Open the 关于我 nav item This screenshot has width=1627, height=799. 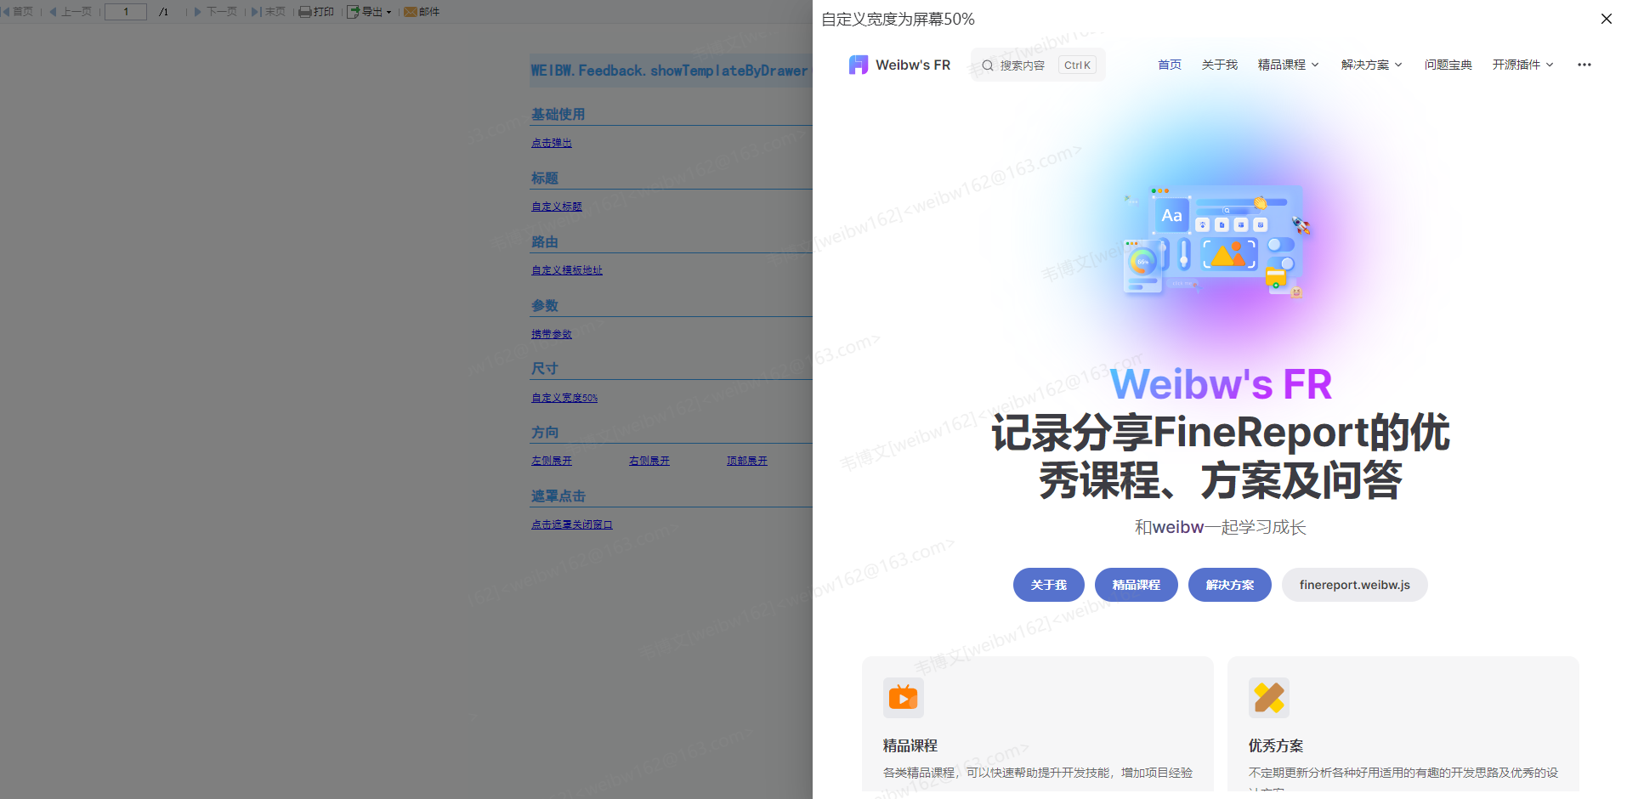(1220, 65)
